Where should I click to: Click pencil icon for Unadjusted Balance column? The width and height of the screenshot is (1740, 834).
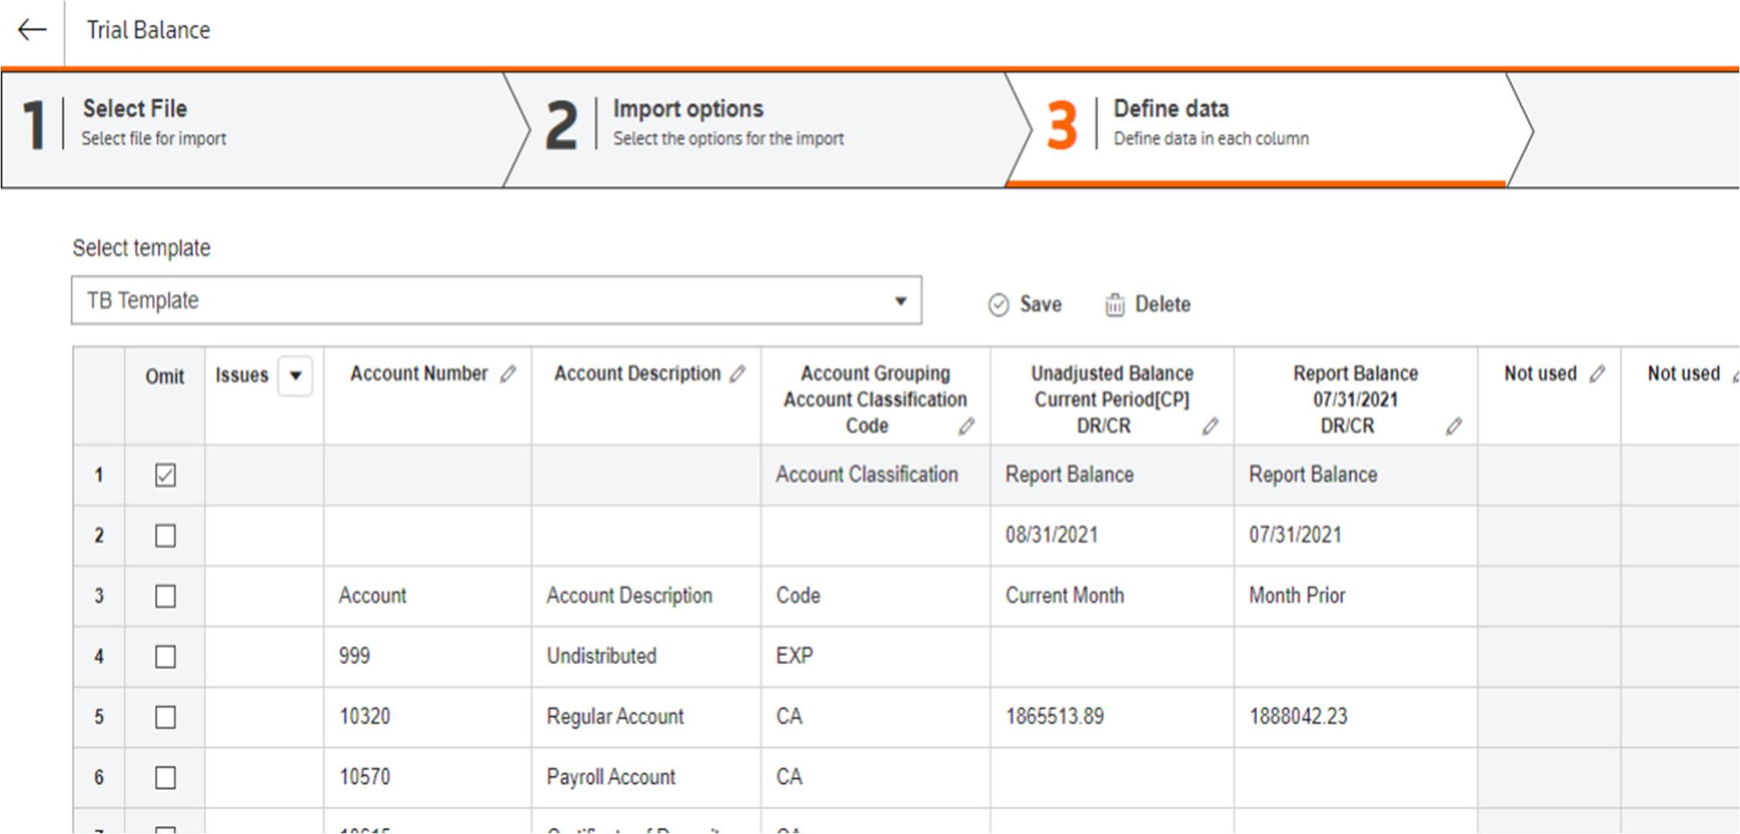(1210, 426)
